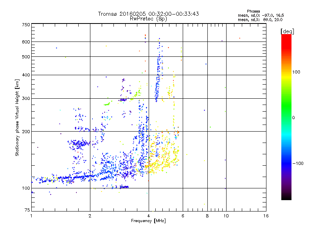Image resolution: width=313 pixels, height=235 pixels.
Task: Click the '75' y-axis tick label
Action: pyautogui.click(x=27, y=210)
